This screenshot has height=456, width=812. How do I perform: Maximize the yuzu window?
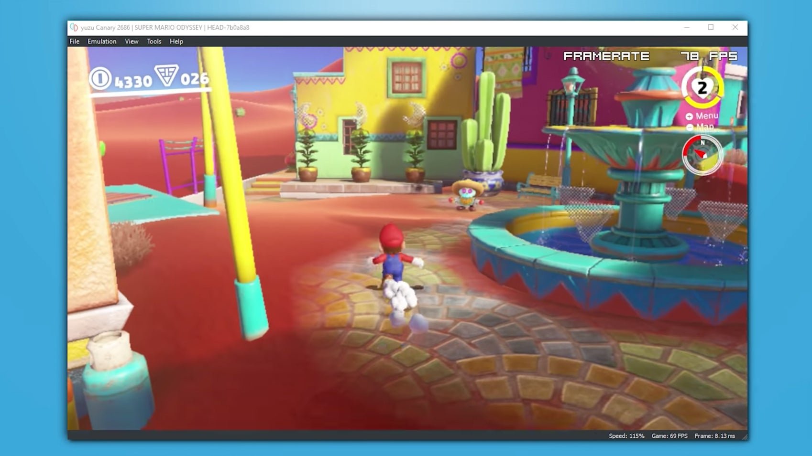pos(711,27)
